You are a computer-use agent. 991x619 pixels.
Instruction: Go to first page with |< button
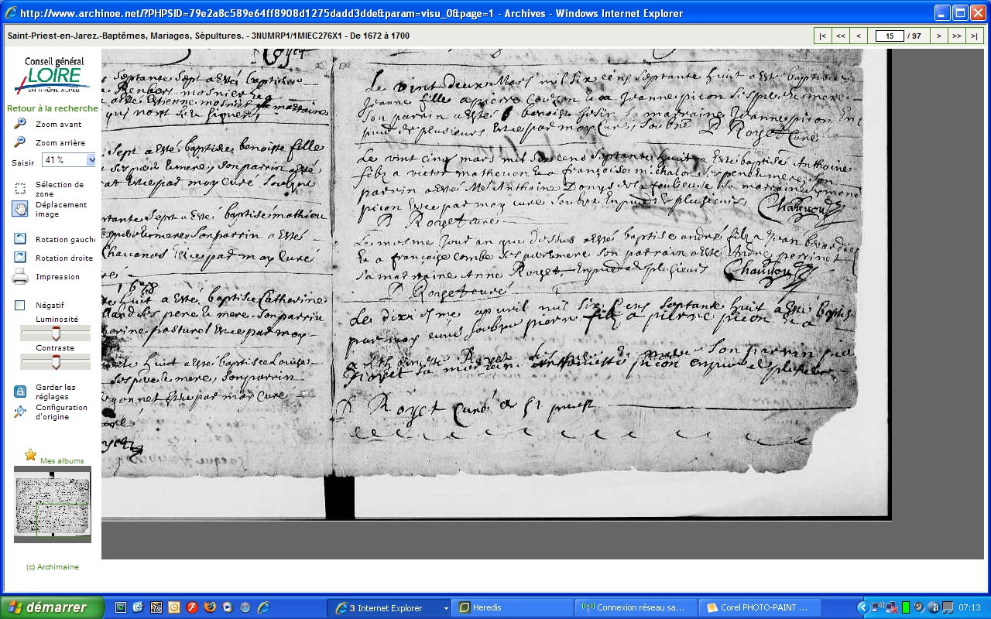(822, 36)
